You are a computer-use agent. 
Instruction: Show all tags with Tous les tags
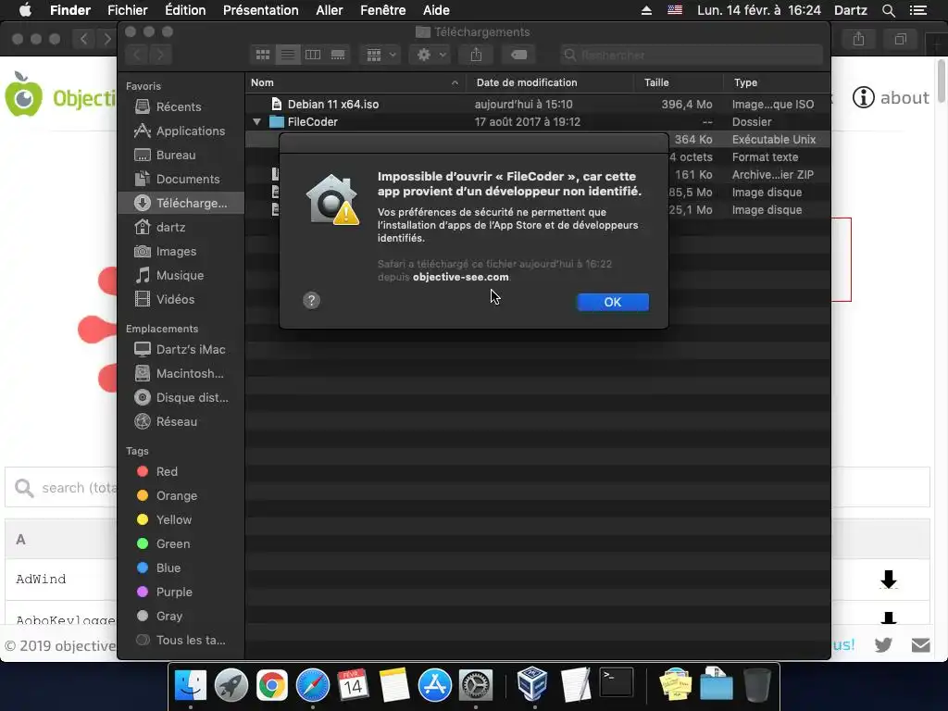pyautogui.click(x=181, y=641)
